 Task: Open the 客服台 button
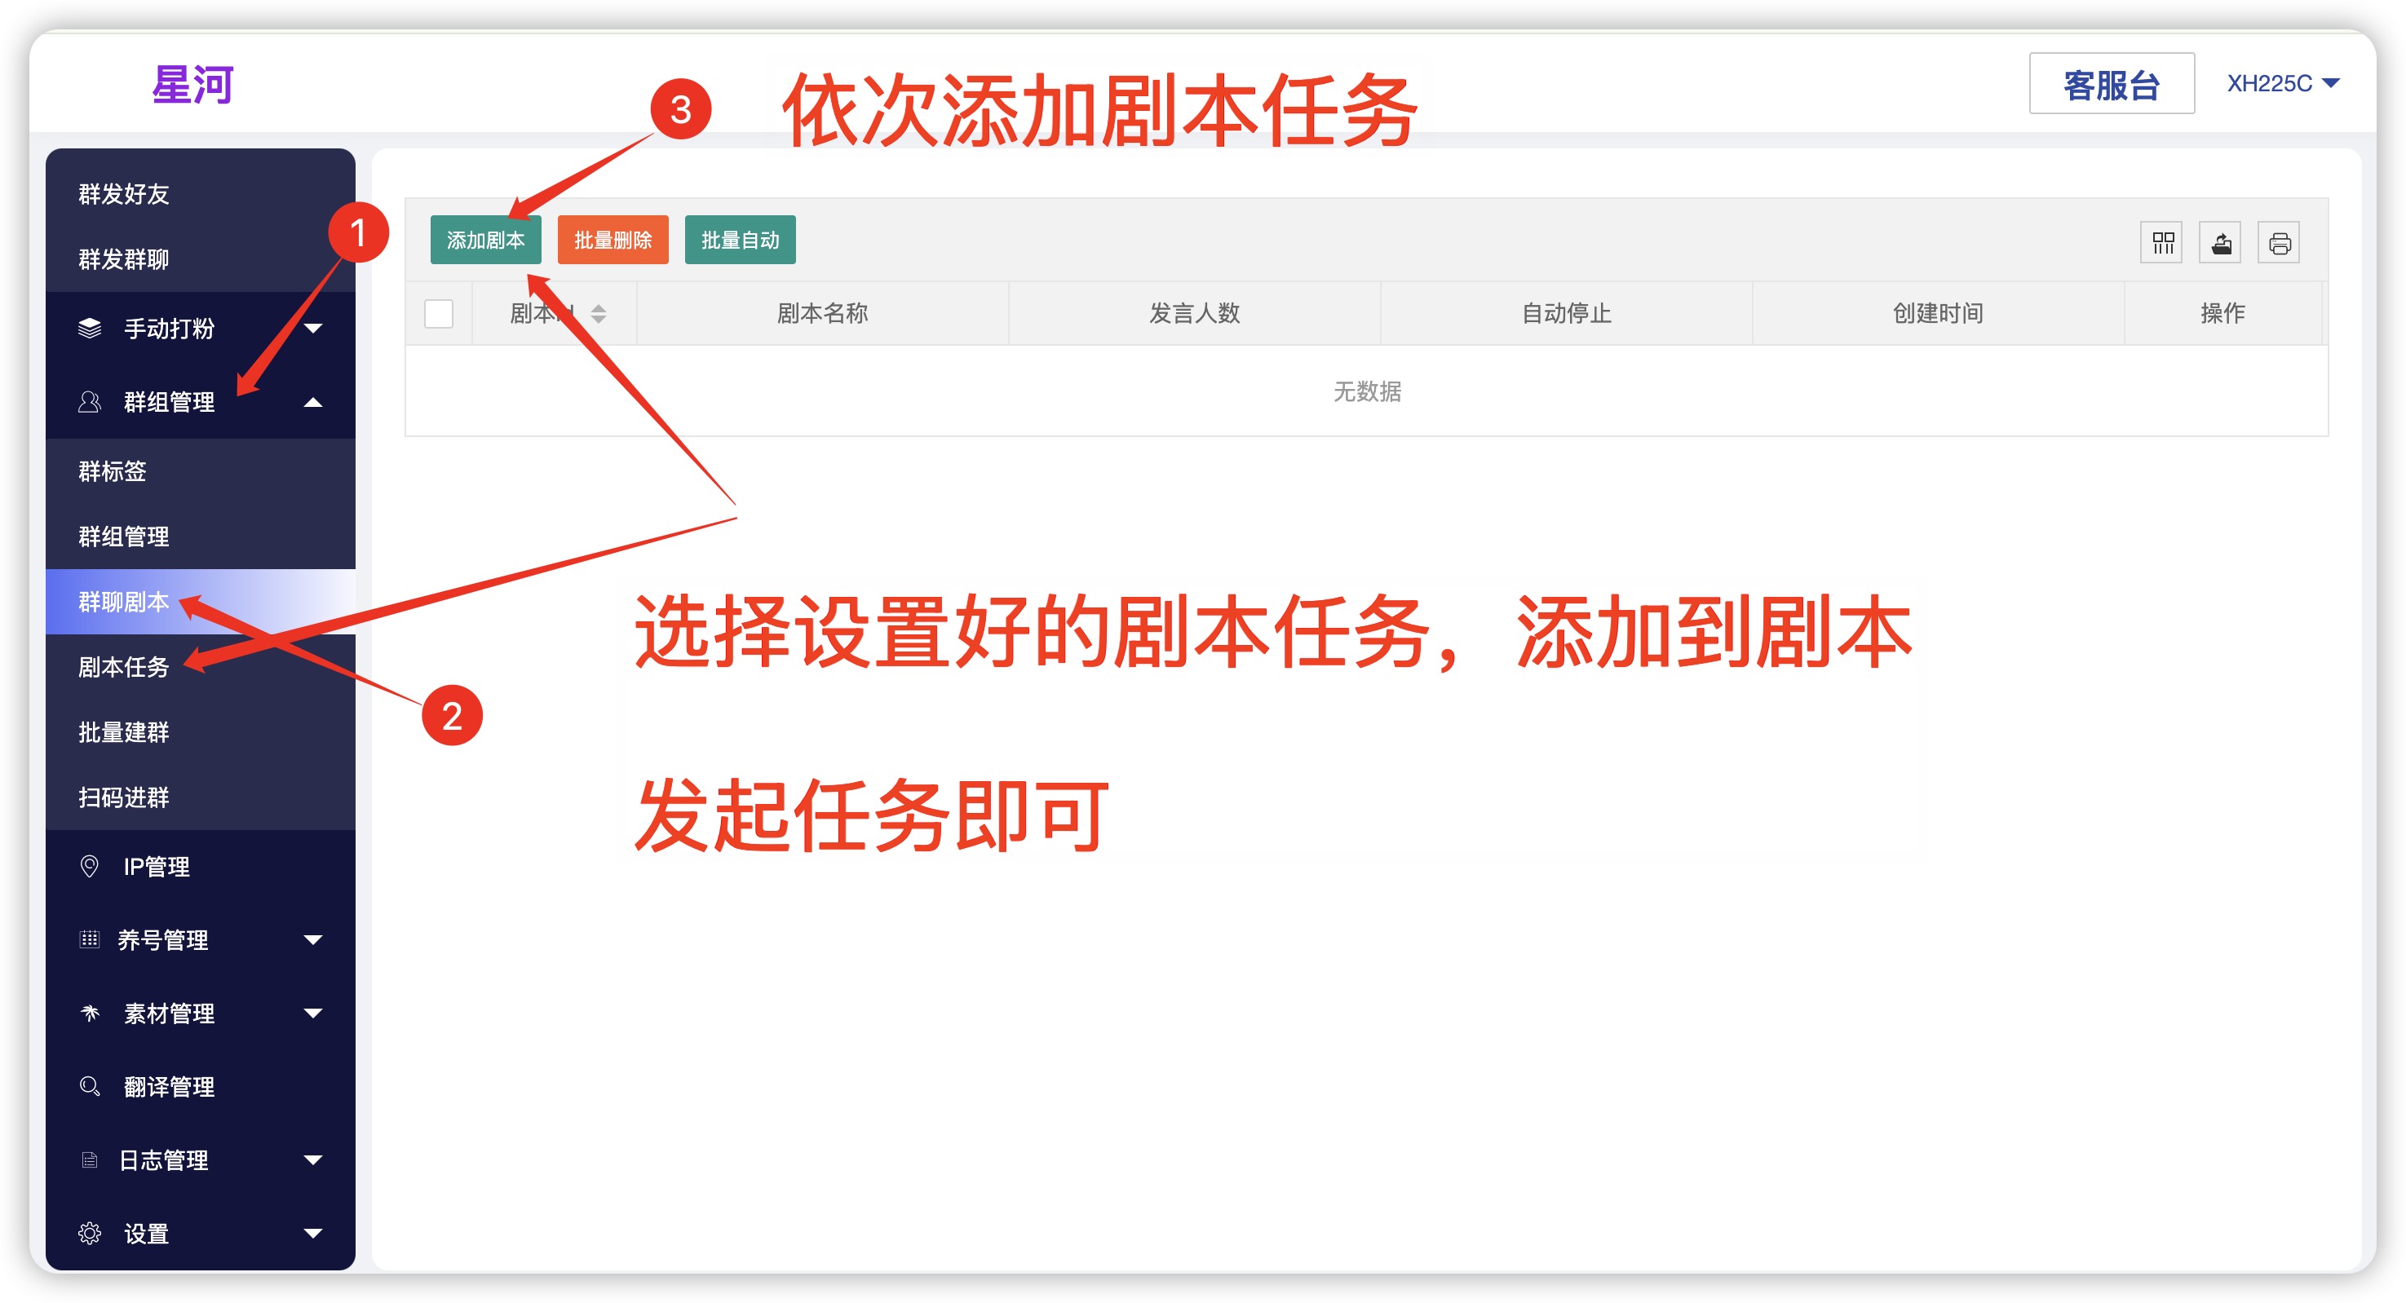click(x=2111, y=84)
